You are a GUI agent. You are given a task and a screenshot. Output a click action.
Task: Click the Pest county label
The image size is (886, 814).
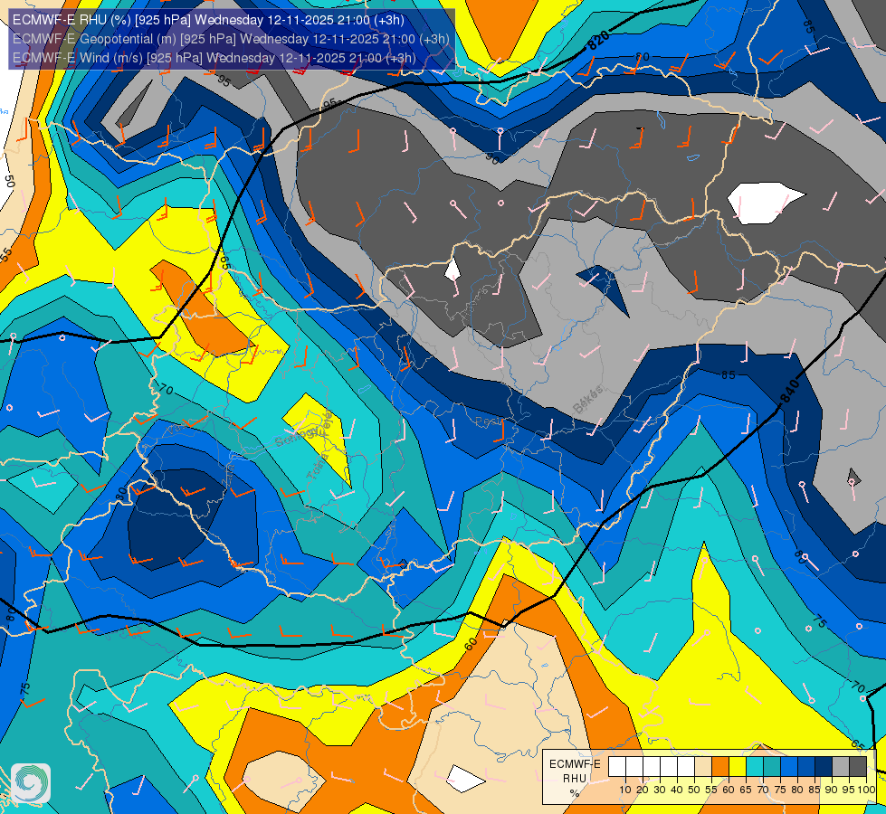490,421
